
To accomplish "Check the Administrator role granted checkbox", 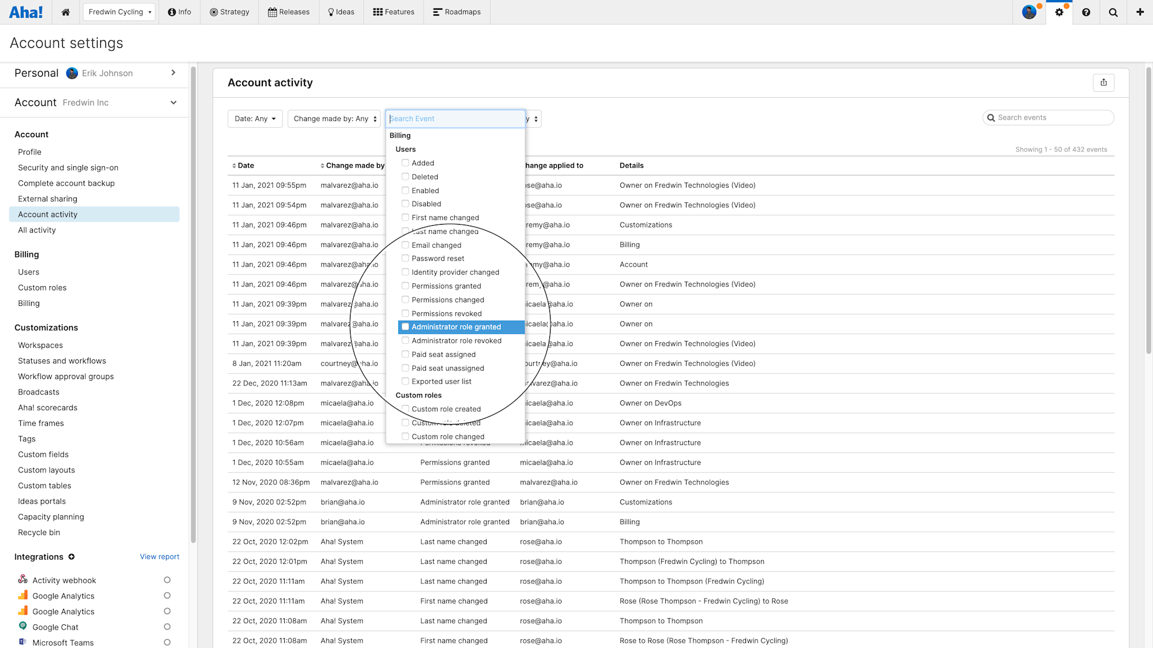I will point(405,327).
